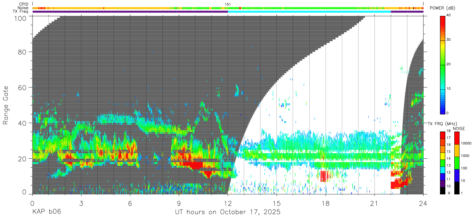The height and width of the screenshot is (220, 476).
Task: Click the UT hours on October 17, 2025 label
Action: click(228, 212)
